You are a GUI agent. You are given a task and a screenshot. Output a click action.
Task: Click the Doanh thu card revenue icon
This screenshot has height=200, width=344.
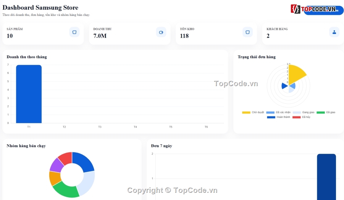[161, 32]
